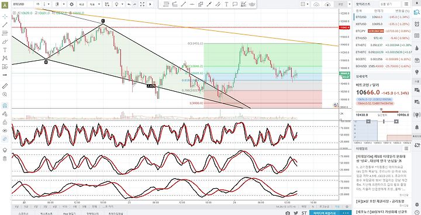Remove drawings with the trash icon
Screen dimensions: 421x215
(x=5, y=159)
